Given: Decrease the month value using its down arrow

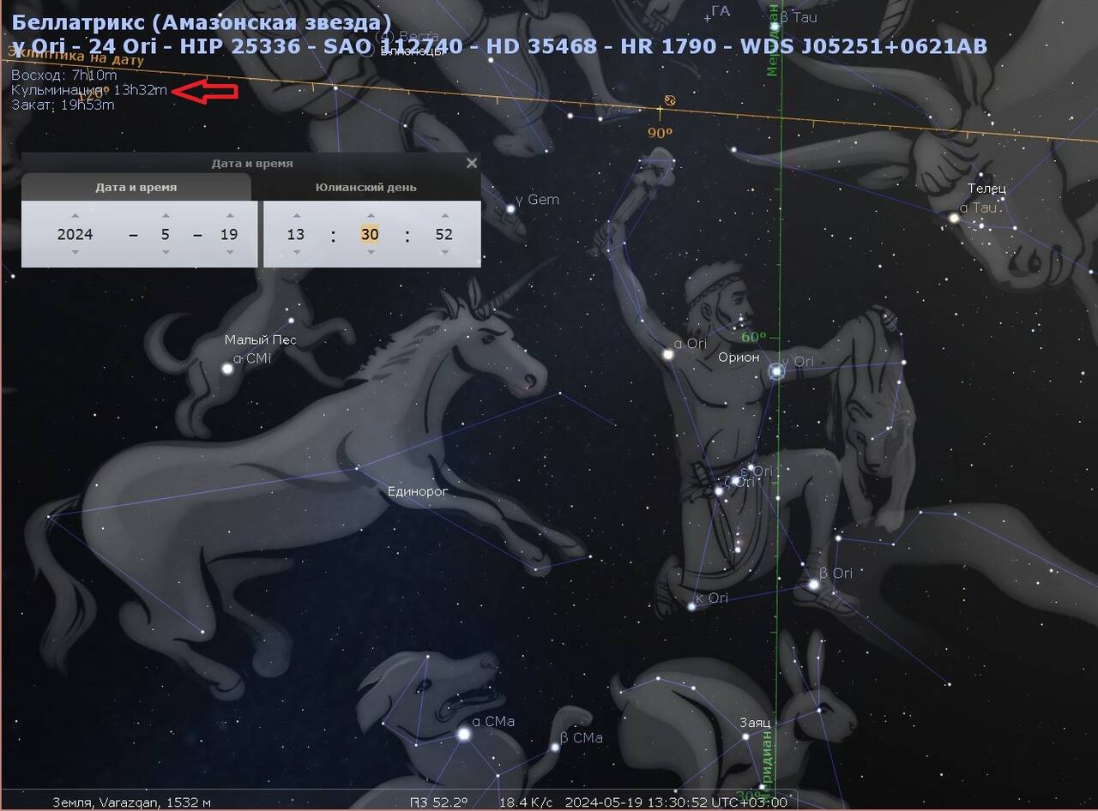Looking at the screenshot, I should coord(166,252).
